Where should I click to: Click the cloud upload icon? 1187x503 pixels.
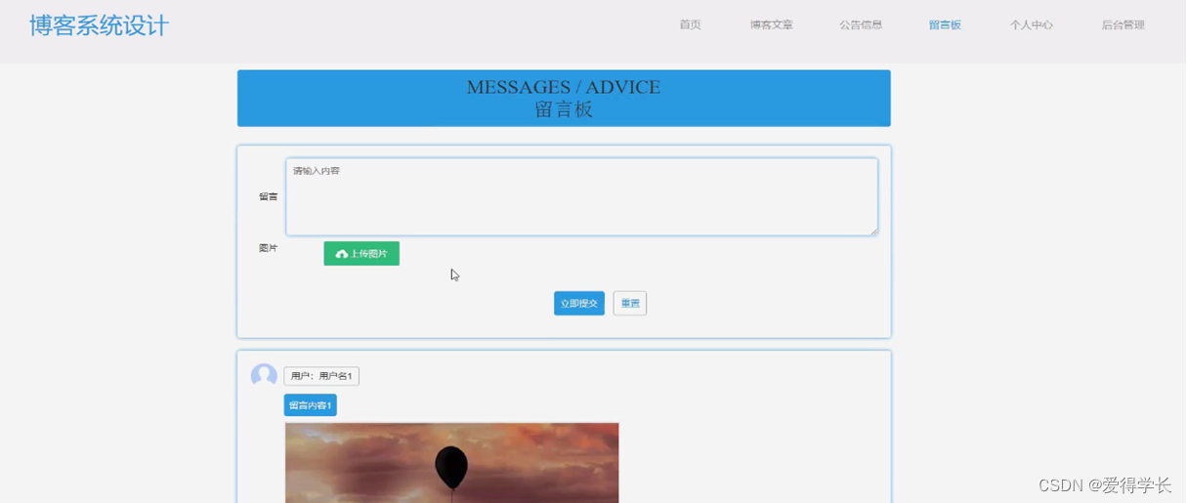coord(341,254)
